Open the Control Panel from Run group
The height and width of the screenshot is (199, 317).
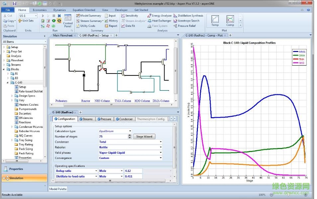coord(68,20)
